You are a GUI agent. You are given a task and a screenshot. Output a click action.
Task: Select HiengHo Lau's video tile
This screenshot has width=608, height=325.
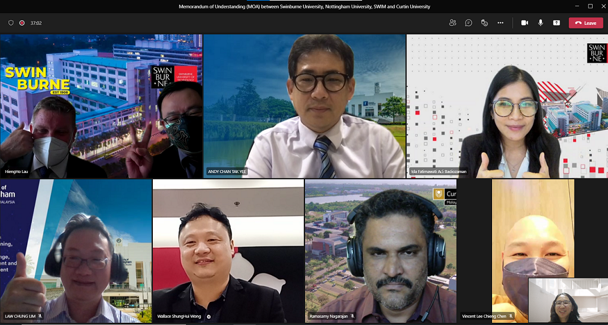(101, 106)
